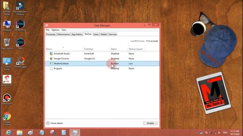The width and height of the screenshot is (243, 136).
Task: Sort by the Publisher column header
Action: click(96, 49)
